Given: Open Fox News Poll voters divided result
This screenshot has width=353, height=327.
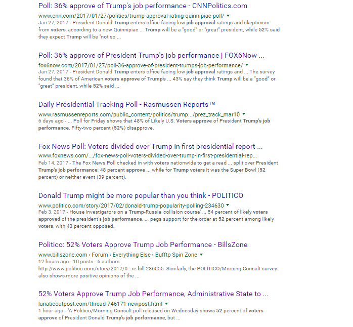Looking at the screenshot, I should (x=150, y=146).
